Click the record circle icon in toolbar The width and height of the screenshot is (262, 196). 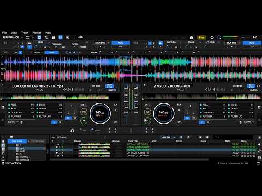tap(68, 38)
